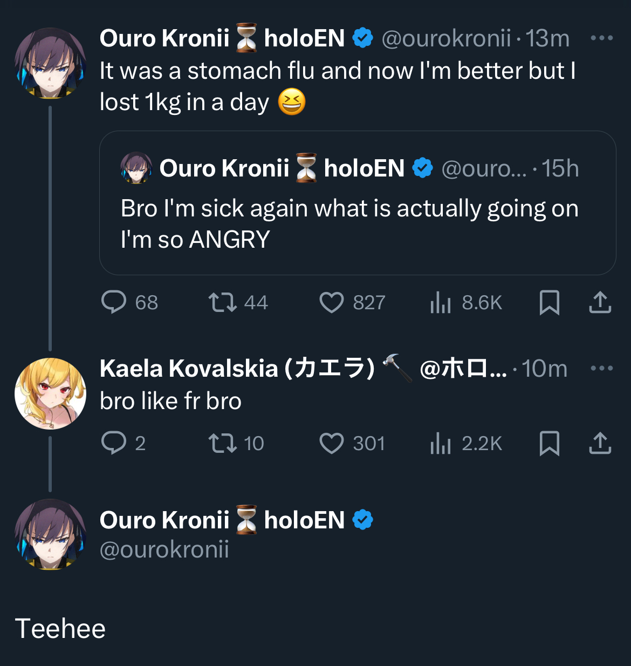
Task: Like the stomach flu tweet
Action: 332,302
